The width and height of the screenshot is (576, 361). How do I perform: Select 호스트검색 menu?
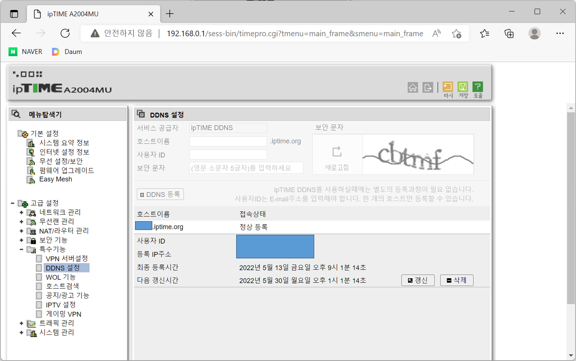(x=63, y=286)
